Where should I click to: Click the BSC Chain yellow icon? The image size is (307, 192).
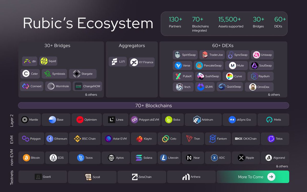point(77,139)
